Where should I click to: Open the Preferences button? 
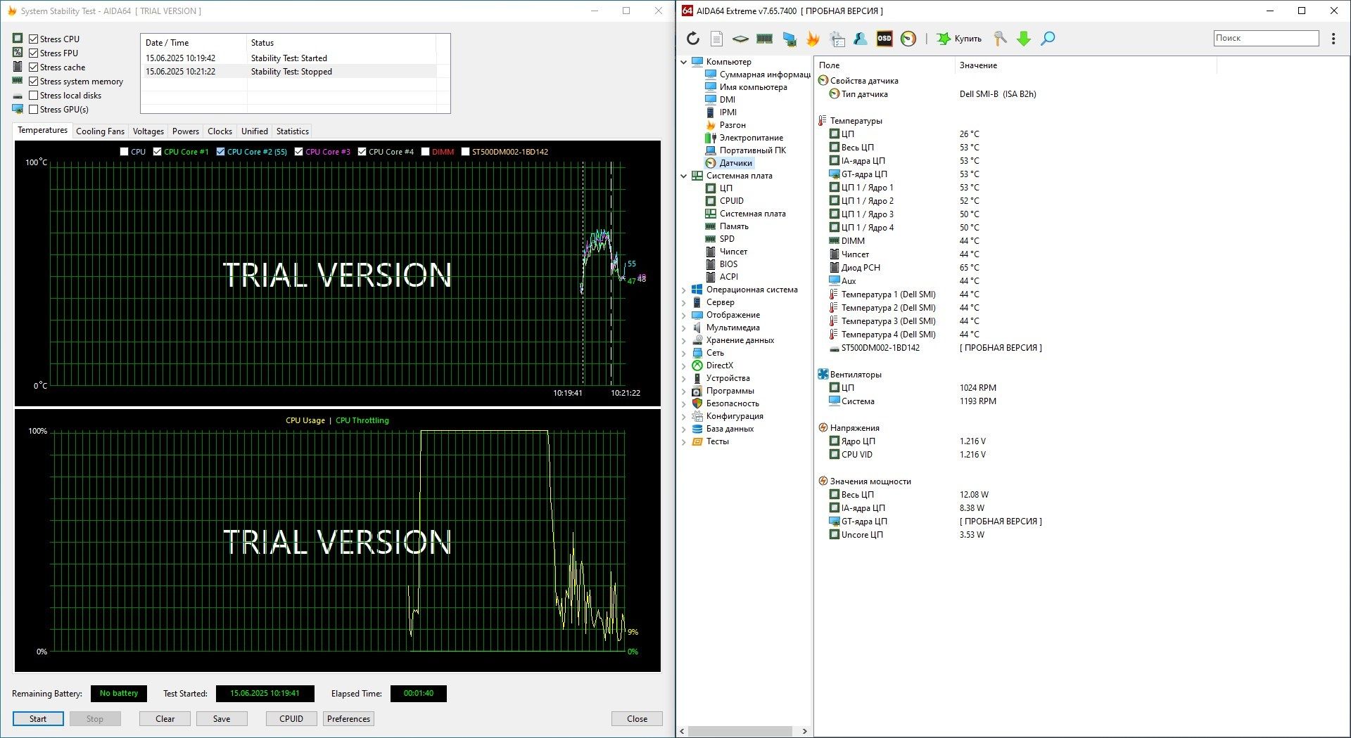click(x=348, y=718)
